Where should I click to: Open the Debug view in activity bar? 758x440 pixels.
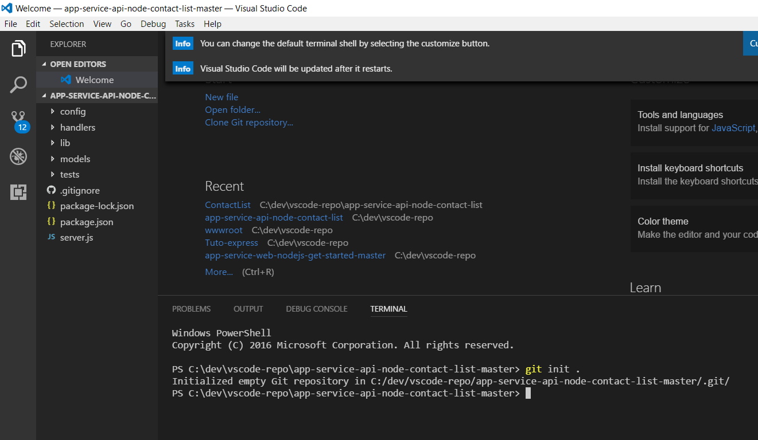(x=18, y=156)
